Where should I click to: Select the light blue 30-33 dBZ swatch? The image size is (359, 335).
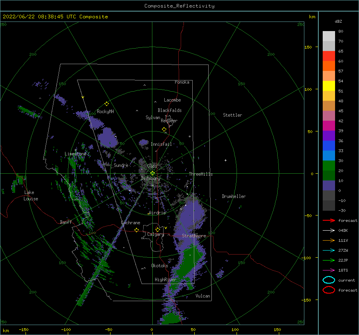(329, 156)
